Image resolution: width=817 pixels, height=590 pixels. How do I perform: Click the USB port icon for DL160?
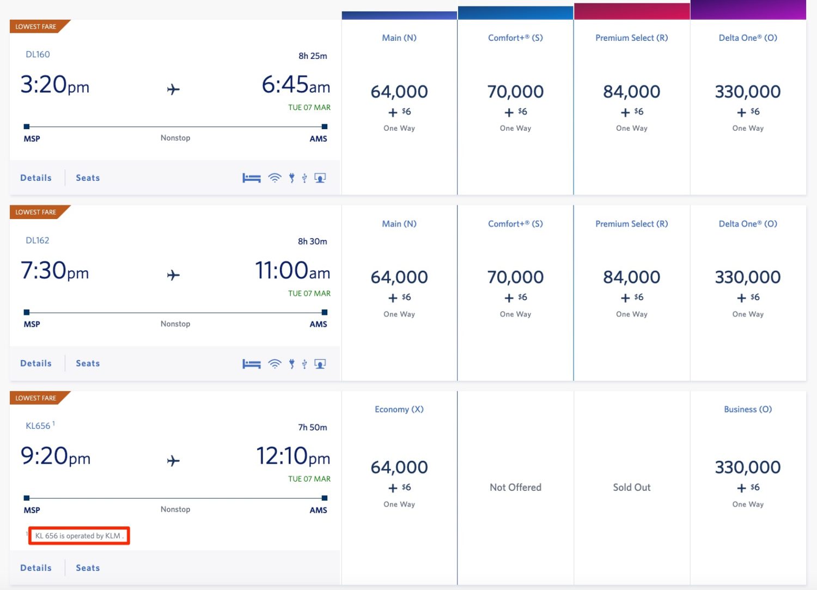(304, 178)
